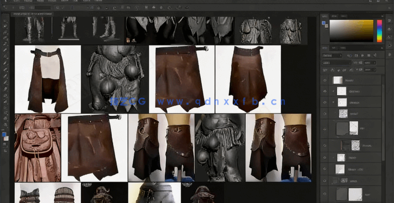394x203 pixels.
Task: Expand the third layer's disclosure arrow
Action: 333,103
